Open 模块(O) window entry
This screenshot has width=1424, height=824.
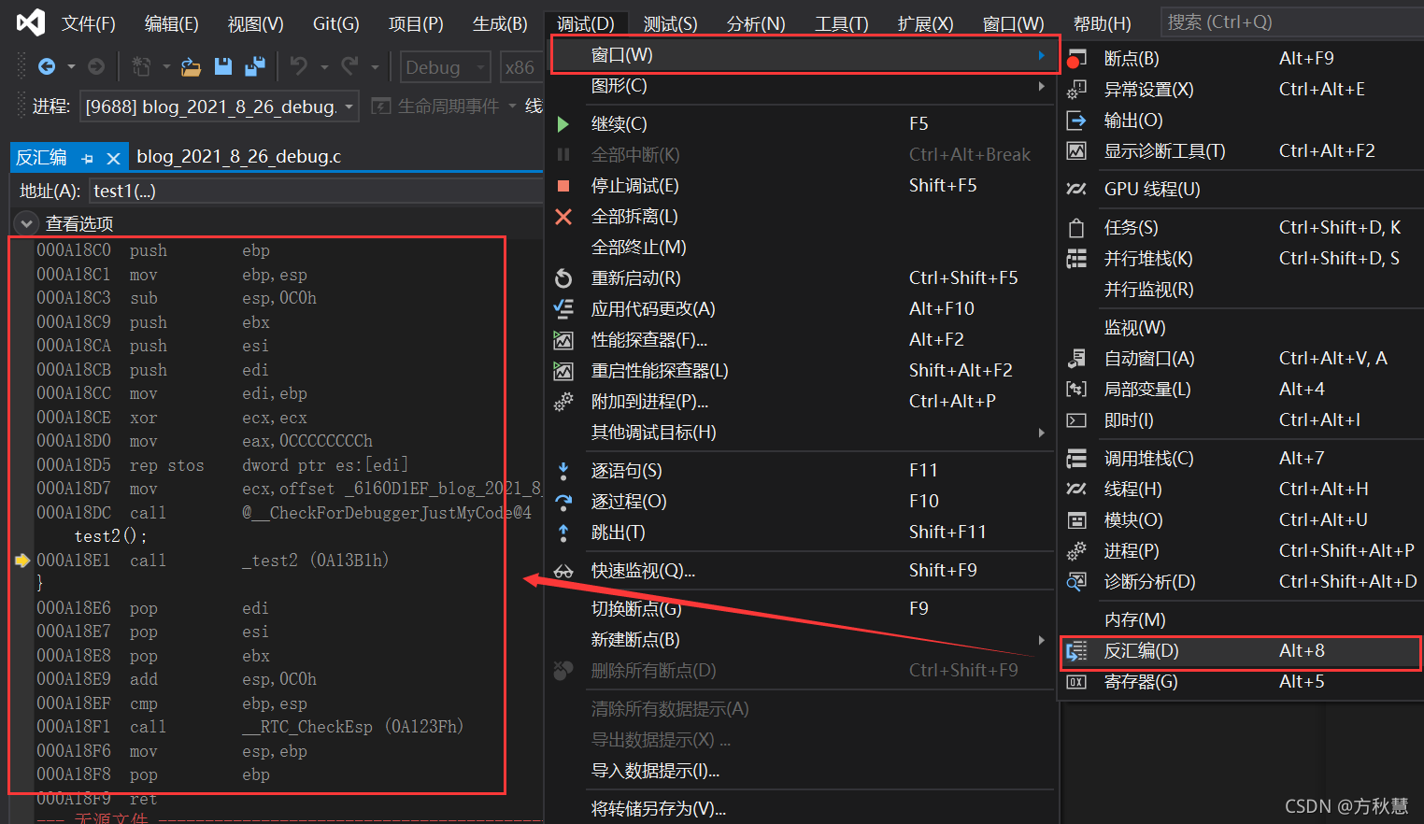point(1242,519)
